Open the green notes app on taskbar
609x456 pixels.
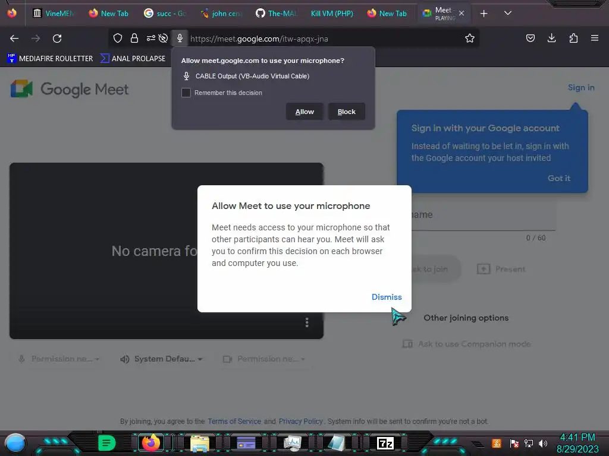(x=107, y=443)
